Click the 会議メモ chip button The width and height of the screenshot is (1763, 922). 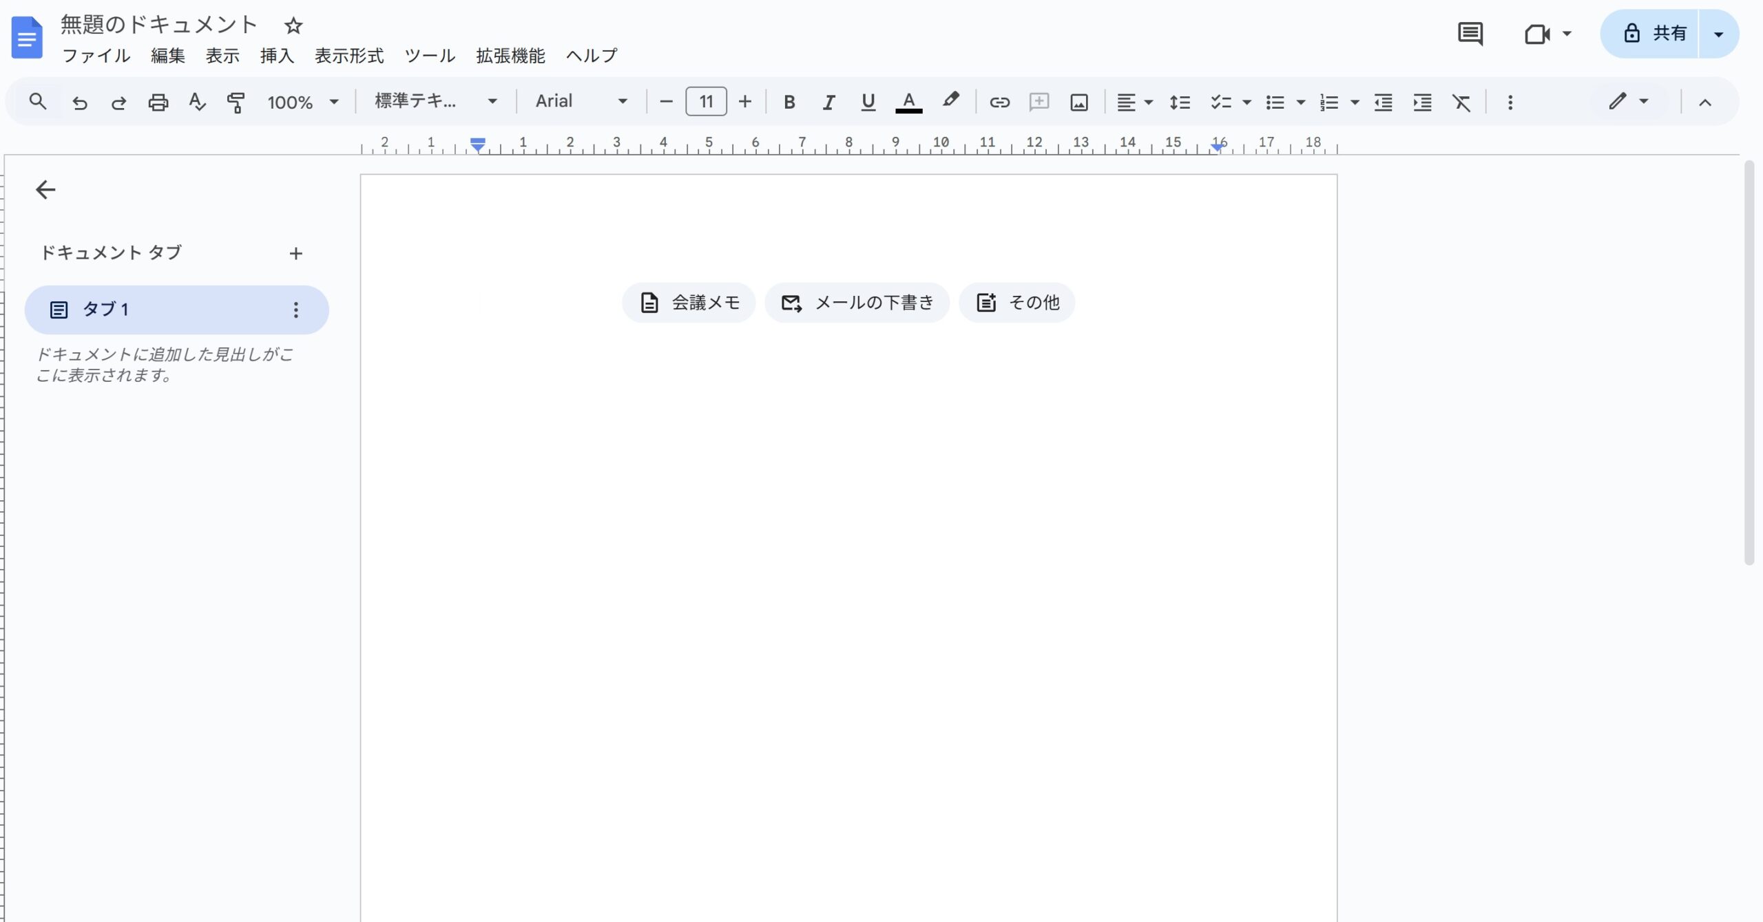pos(689,303)
